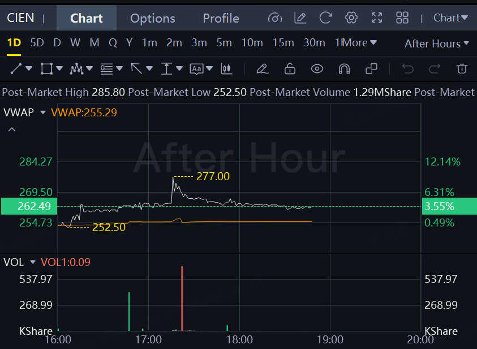Screen dimensions: 477x349
Task: Toggle the drawing lock icon
Action: pos(290,69)
